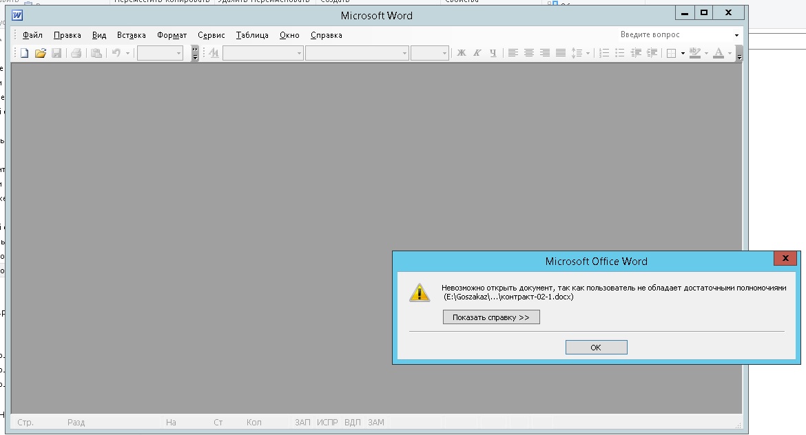Close the Microsoft Office Word dialog
This screenshot has width=806, height=435.
click(x=785, y=258)
